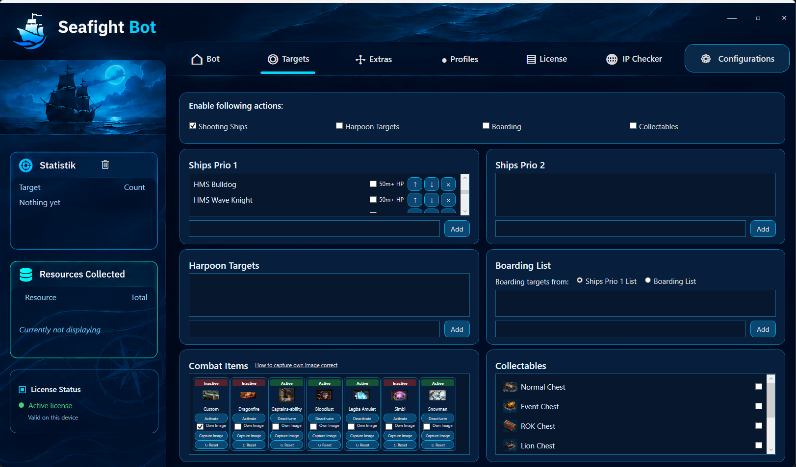Add entry to Boarding List

[763, 329]
